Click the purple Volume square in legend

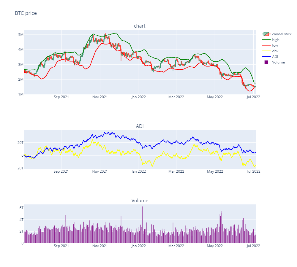[x=266, y=62]
